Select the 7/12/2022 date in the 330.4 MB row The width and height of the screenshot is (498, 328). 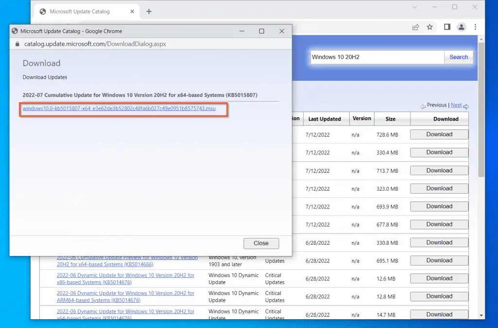tap(318, 152)
